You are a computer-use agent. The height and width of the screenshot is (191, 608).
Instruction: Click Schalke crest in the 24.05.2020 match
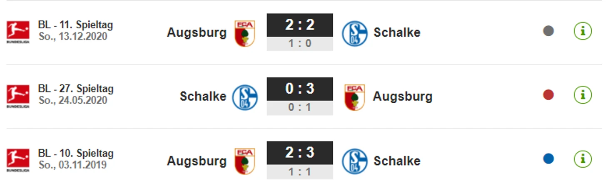pos(244,97)
